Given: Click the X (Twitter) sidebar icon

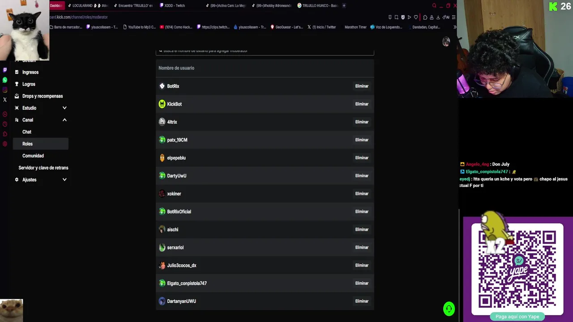Looking at the screenshot, I should tap(5, 100).
